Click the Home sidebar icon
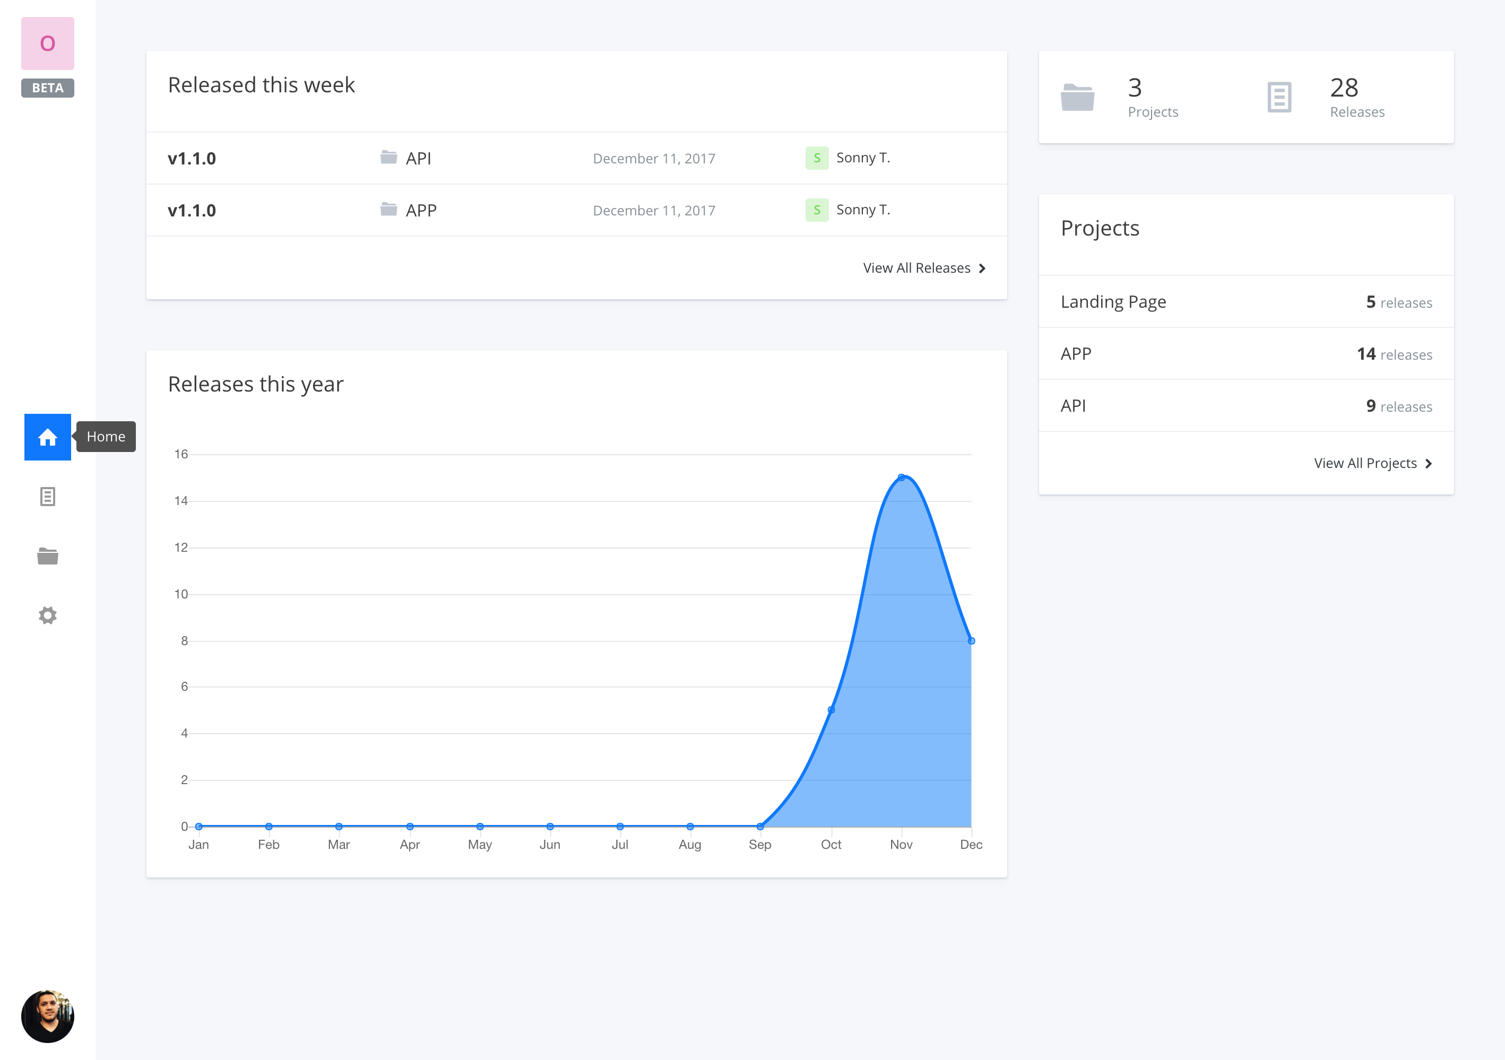1505x1060 pixels. (47, 437)
